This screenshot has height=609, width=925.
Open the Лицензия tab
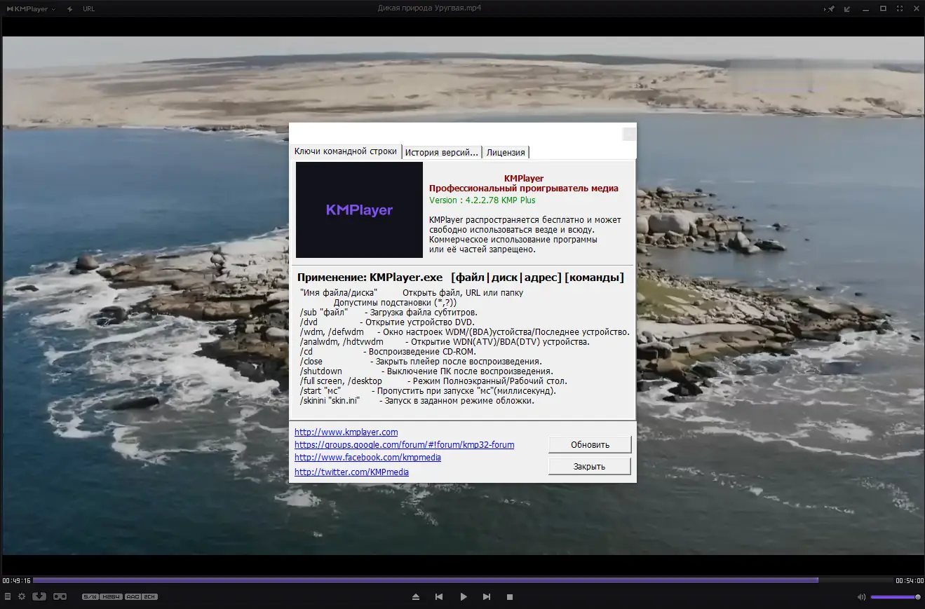click(x=506, y=152)
